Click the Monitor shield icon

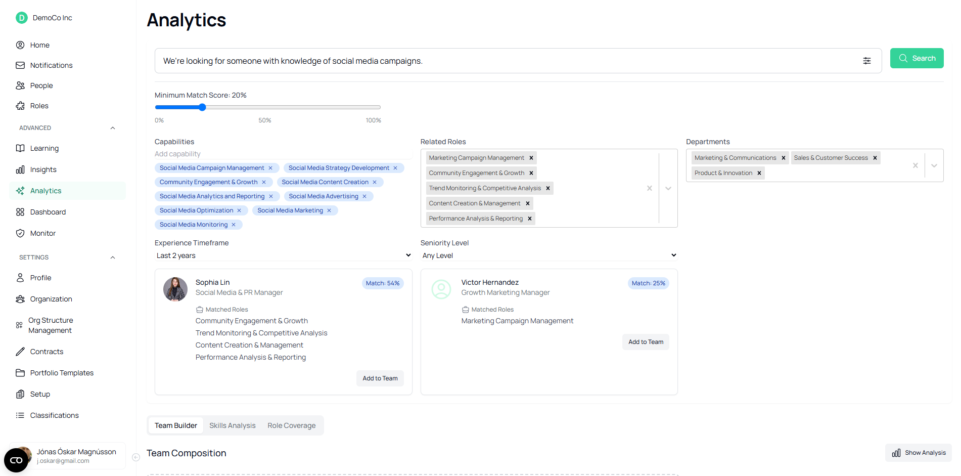pos(20,233)
